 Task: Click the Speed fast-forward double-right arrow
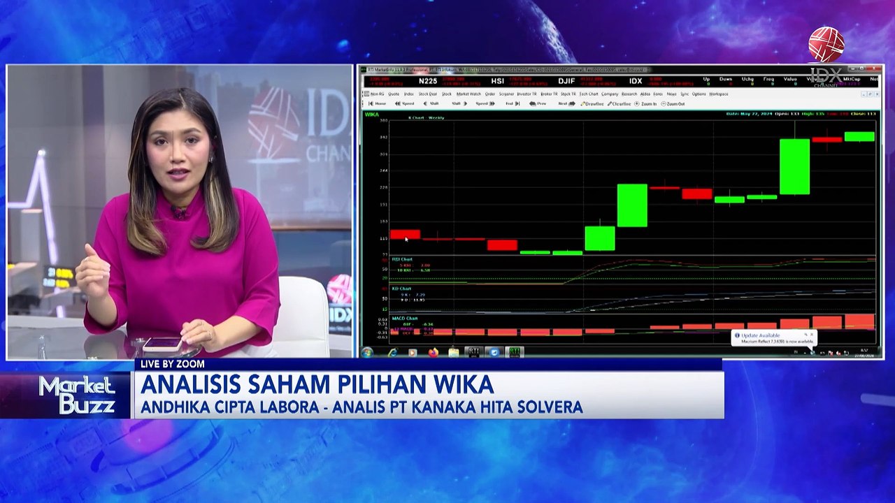point(485,103)
